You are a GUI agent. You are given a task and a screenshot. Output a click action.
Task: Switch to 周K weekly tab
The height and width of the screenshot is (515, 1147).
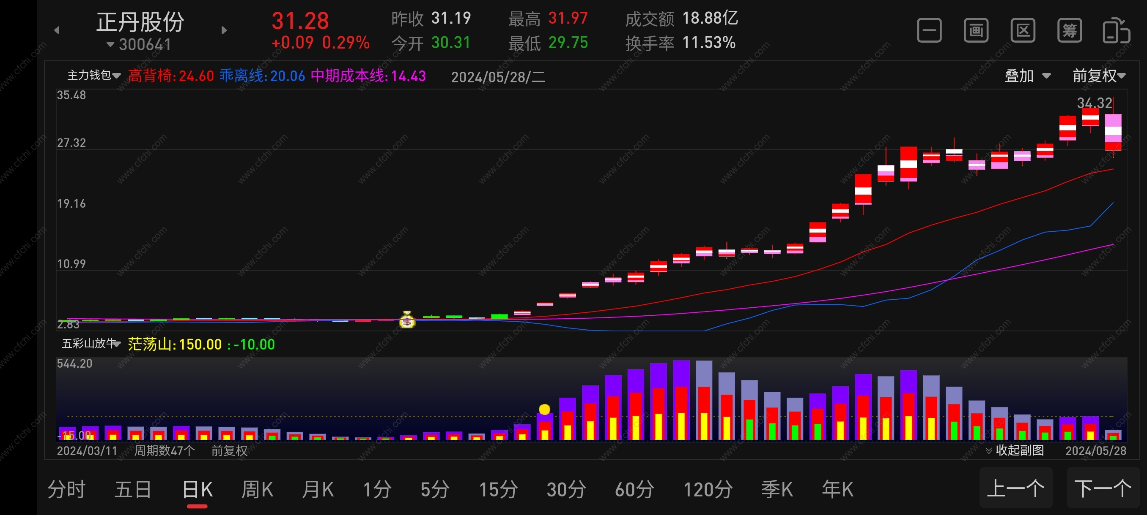coord(257,490)
